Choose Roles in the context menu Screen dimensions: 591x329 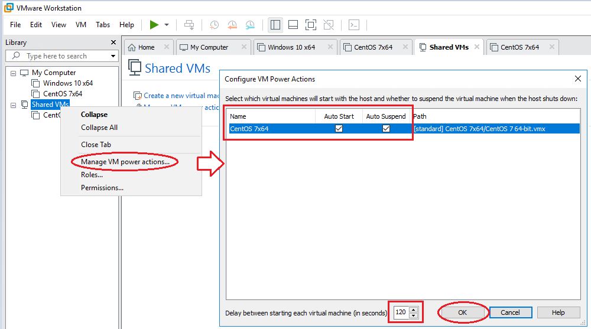pos(92,175)
